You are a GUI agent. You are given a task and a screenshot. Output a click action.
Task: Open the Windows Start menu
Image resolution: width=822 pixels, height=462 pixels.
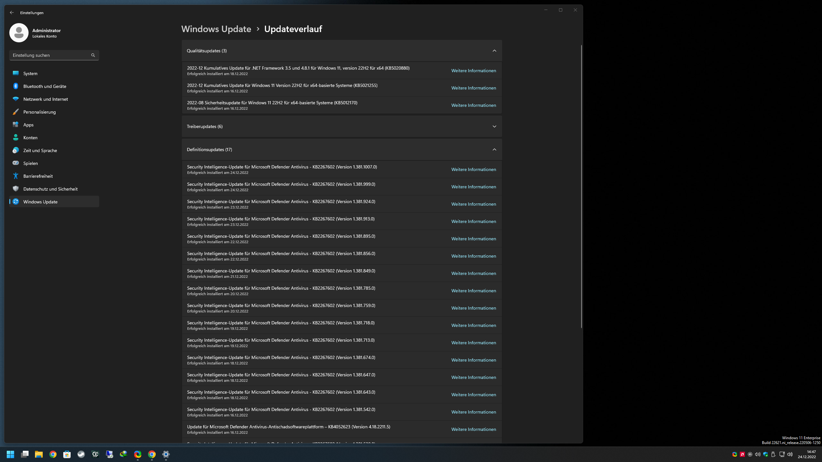tap(10, 454)
